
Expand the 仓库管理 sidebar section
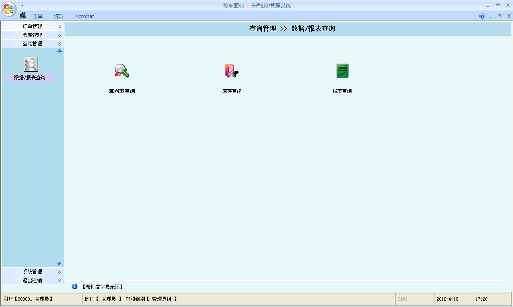(33, 35)
